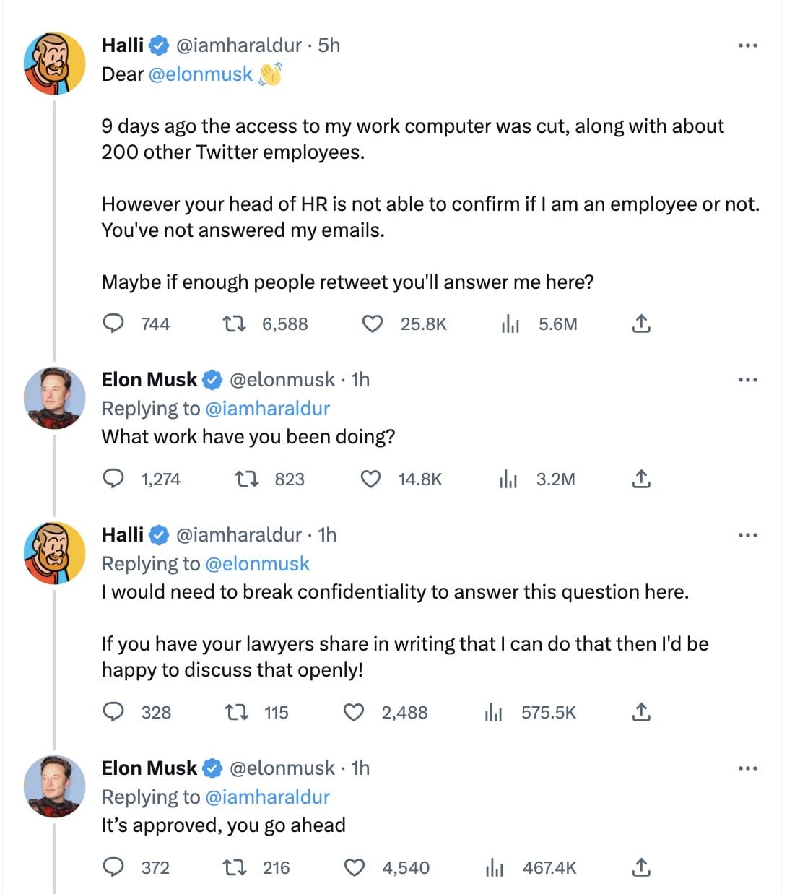Open Halli's avatar on the first tweet
787x894 pixels.
click(55, 64)
